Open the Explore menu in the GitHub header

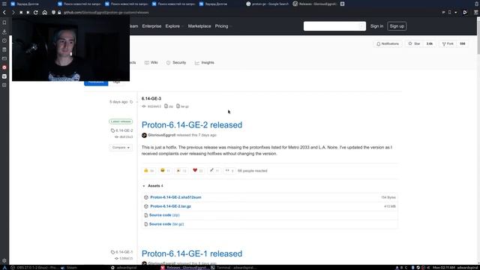click(x=174, y=26)
